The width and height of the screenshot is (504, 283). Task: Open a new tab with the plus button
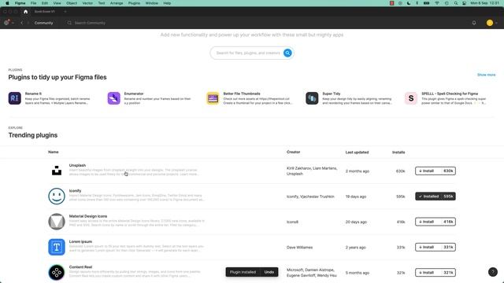(65, 12)
